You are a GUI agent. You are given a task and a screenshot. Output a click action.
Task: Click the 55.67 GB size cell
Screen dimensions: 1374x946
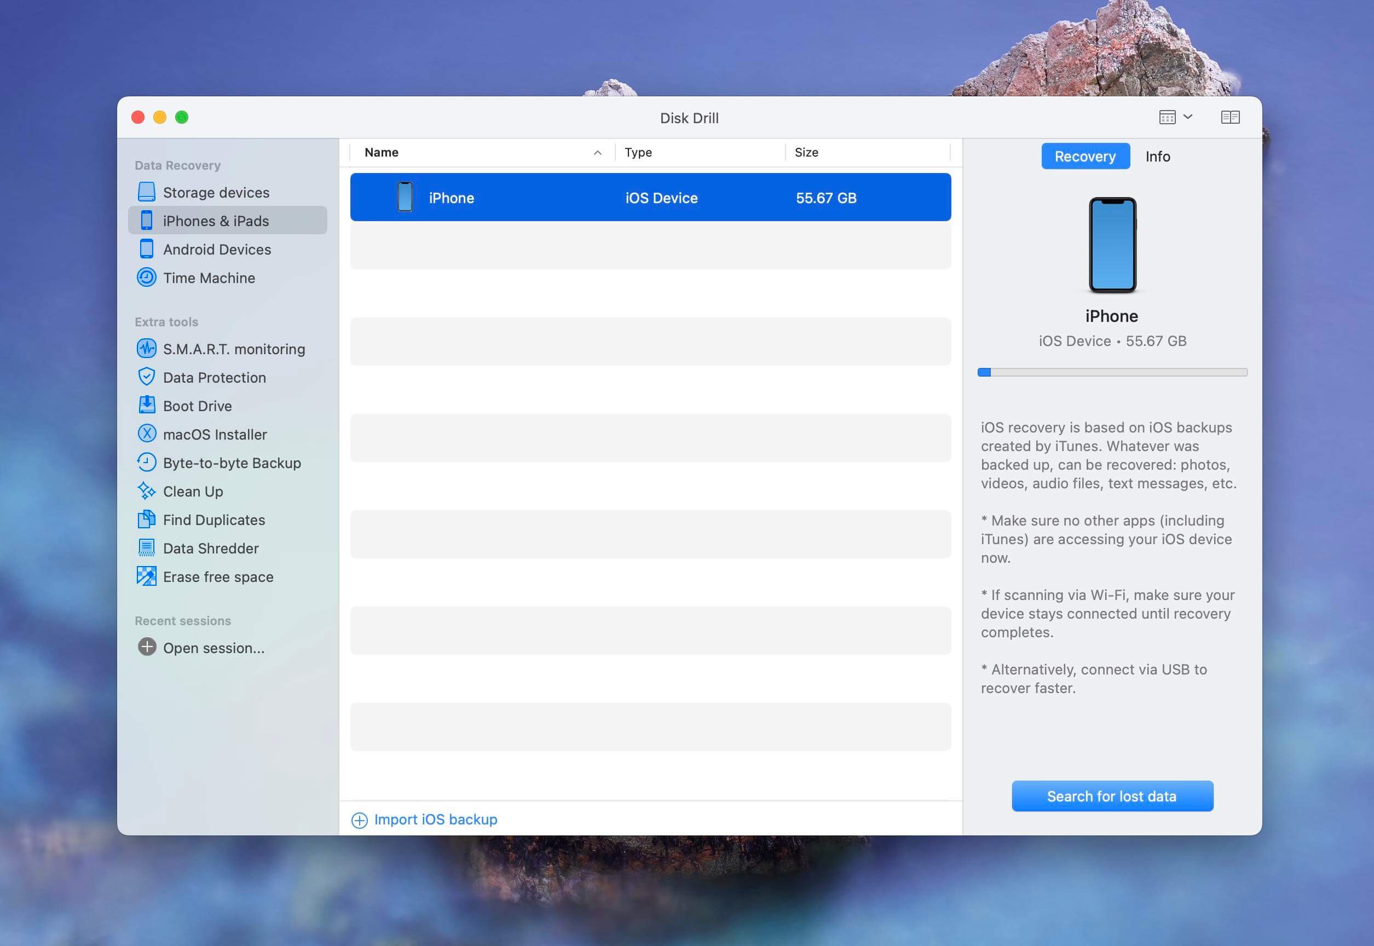click(825, 198)
